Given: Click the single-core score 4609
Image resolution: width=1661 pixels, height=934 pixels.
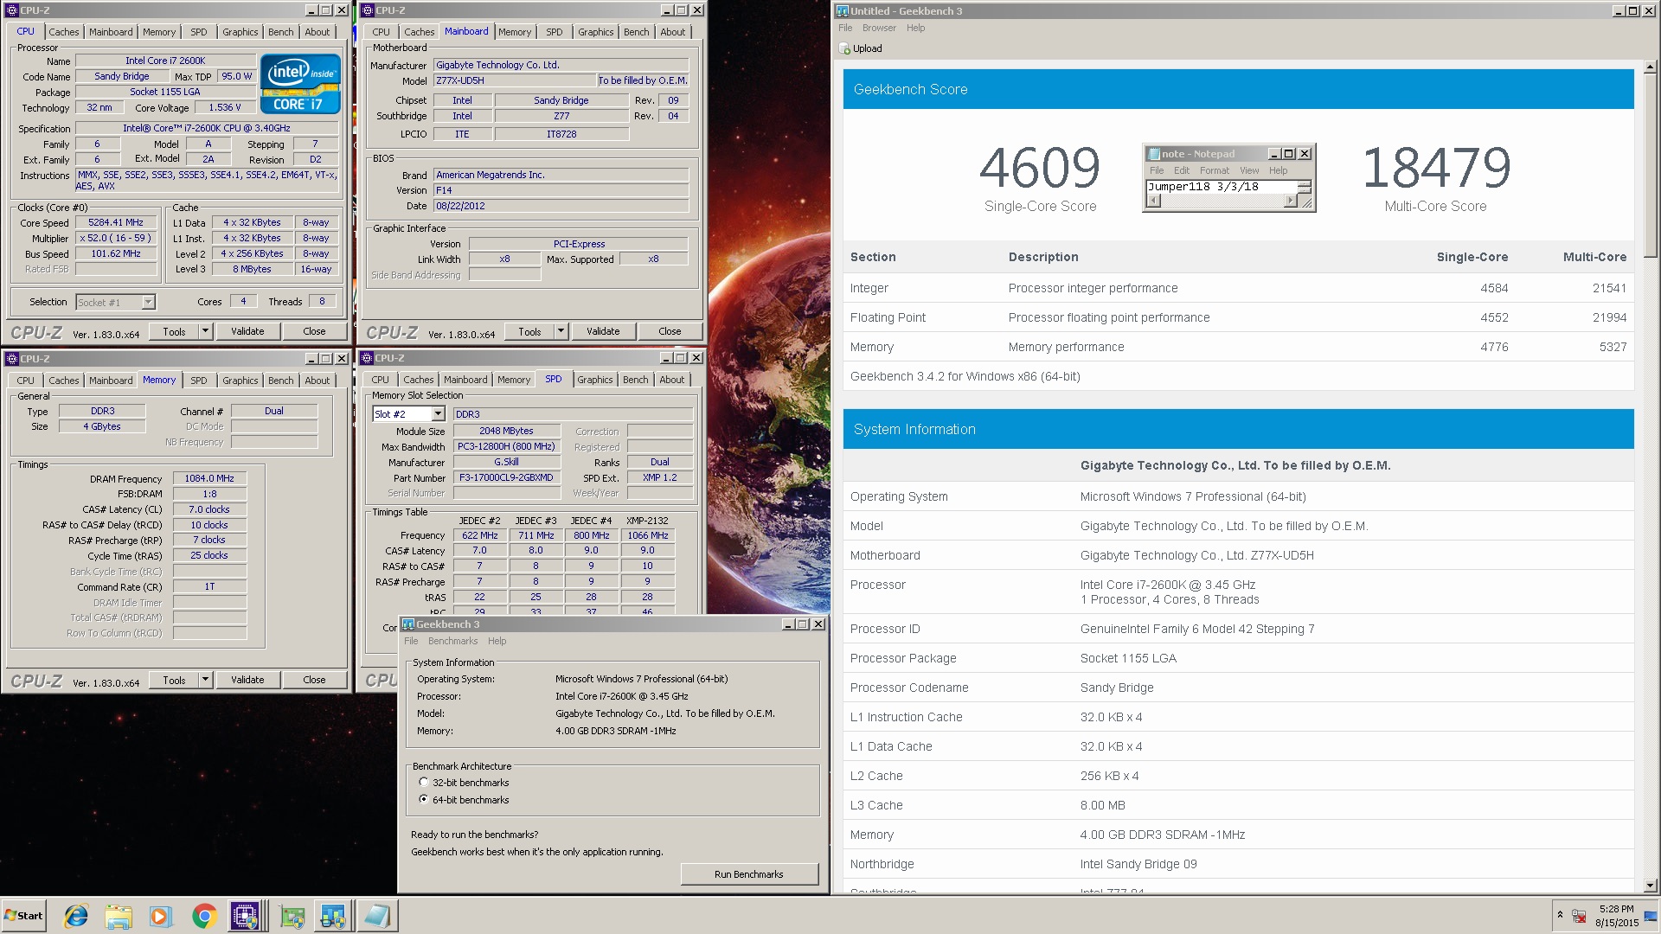Looking at the screenshot, I should (1040, 168).
